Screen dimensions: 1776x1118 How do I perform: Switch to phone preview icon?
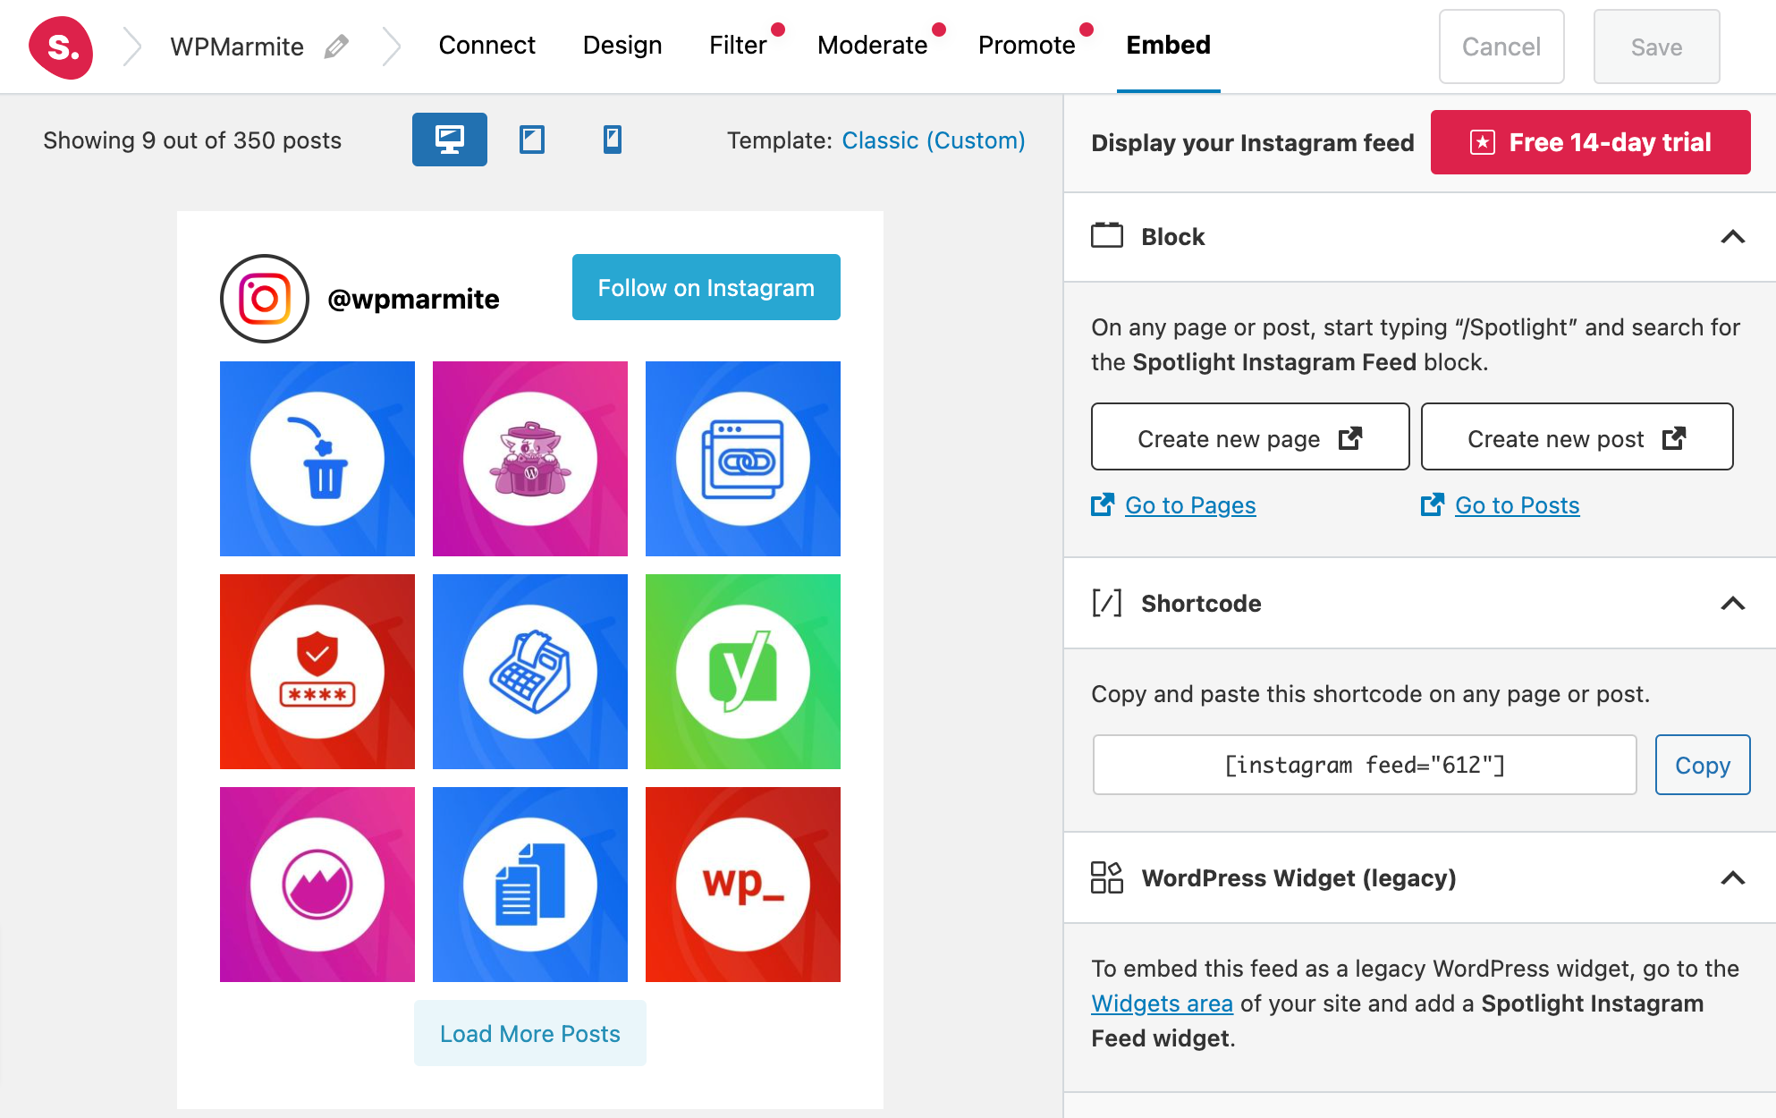click(x=613, y=140)
